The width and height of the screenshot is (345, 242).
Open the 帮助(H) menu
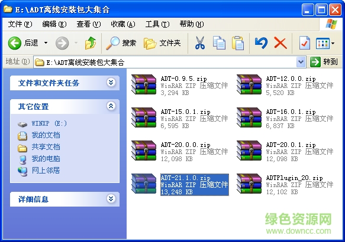pos(192,24)
